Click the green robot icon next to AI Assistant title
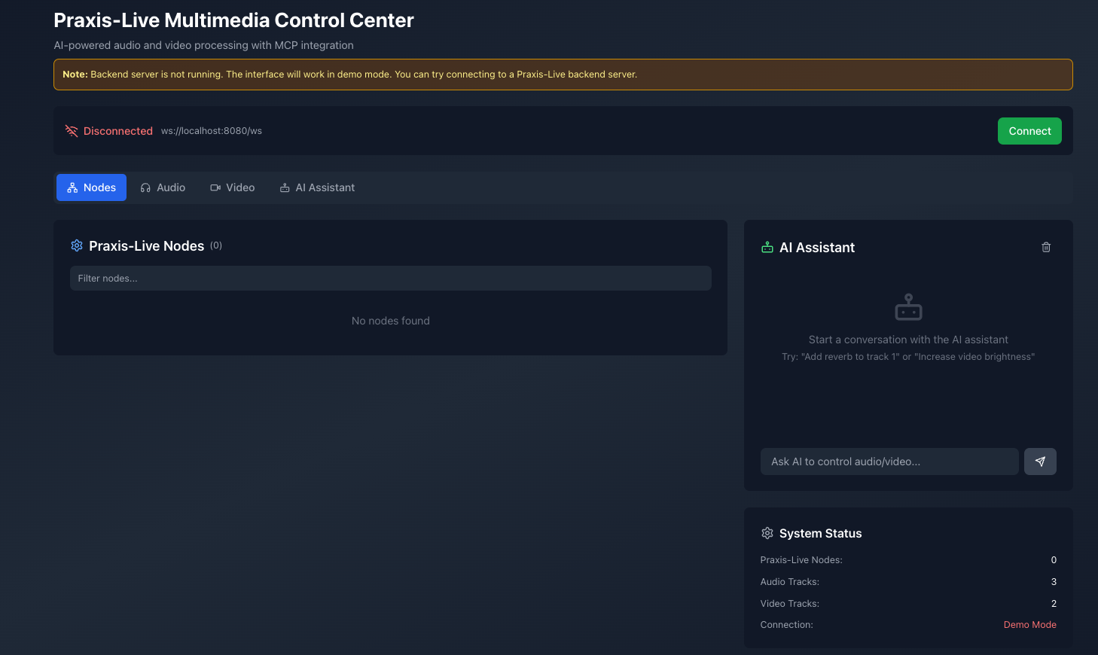Viewport: 1098px width, 655px height. click(x=767, y=247)
